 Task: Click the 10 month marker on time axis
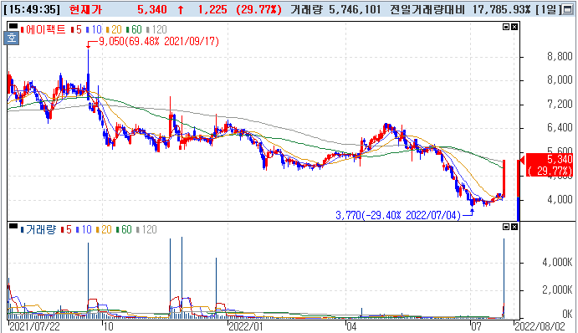tap(108, 326)
